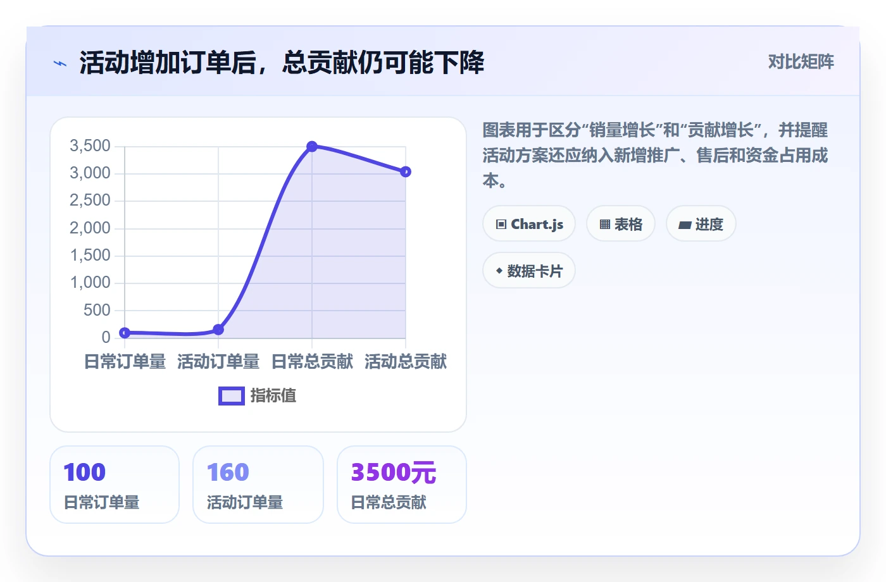This screenshot has width=886, height=582.
Task: Select the 数据卡片 tag chip
Action: 529,271
